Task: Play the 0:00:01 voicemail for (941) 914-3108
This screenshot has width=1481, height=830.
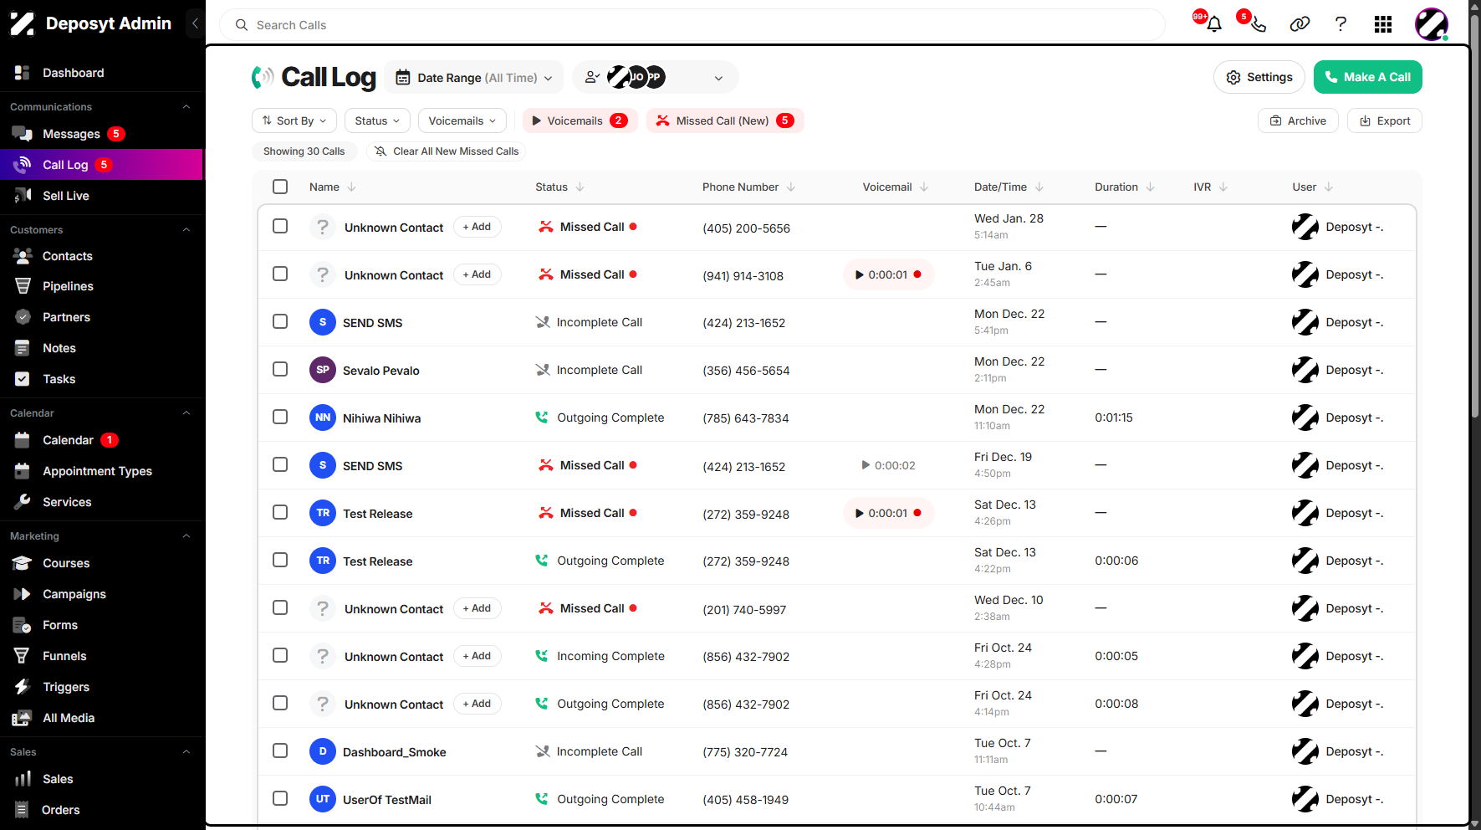Action: point(888,274)
